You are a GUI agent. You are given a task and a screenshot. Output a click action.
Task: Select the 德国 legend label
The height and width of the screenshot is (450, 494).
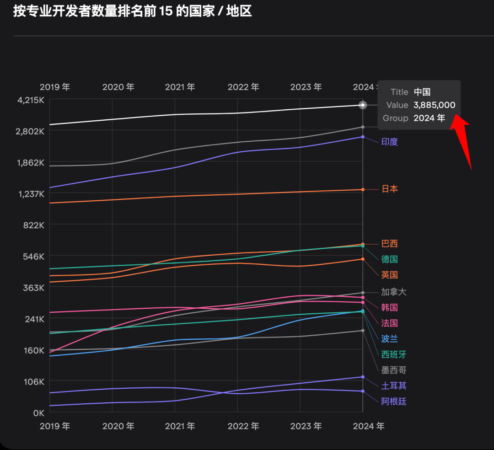(390, 259)
